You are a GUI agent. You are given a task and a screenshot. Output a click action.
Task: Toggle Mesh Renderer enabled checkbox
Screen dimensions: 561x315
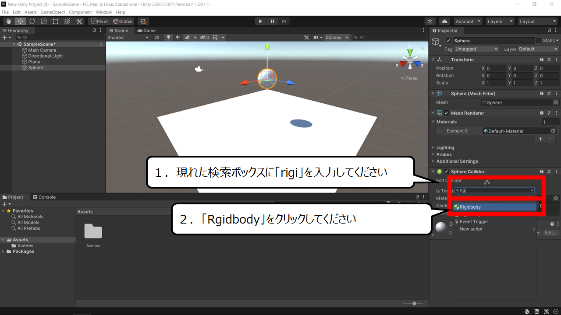446,113
